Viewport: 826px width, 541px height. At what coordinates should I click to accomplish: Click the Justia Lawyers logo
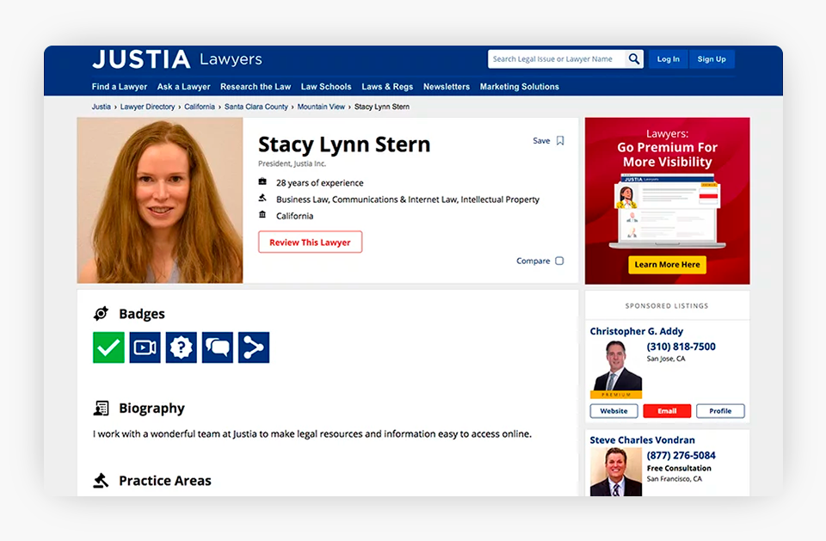[177, 59]
